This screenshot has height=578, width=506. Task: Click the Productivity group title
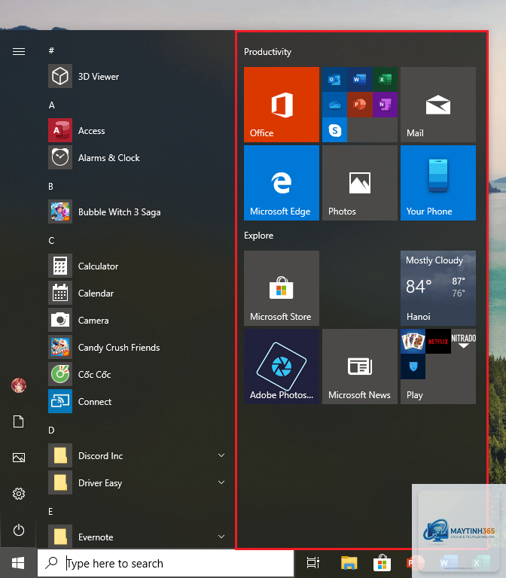[x=267, y=52]
